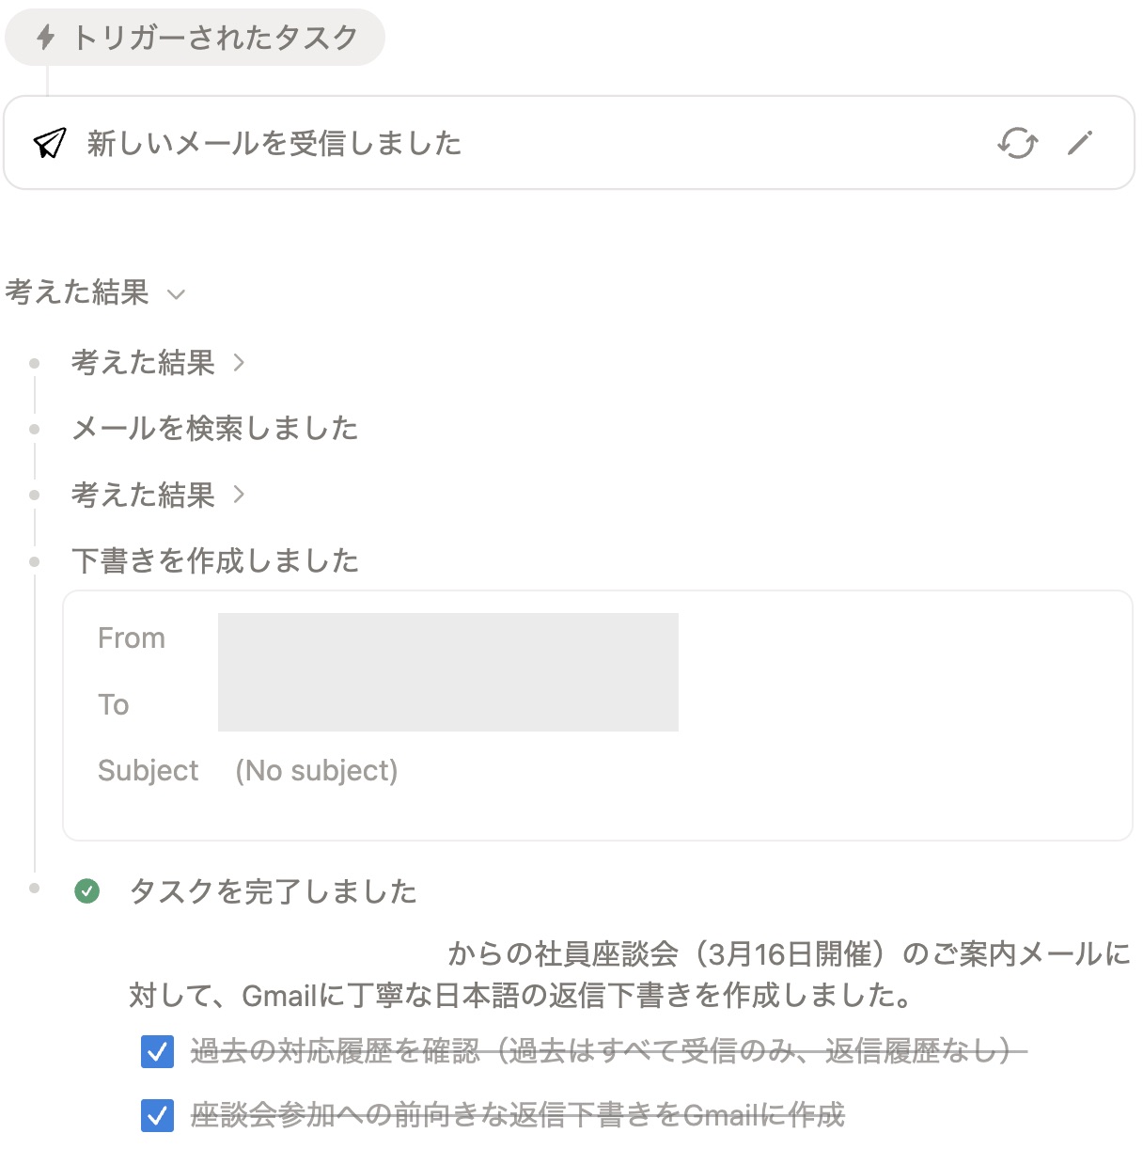Screen dimensions: 1143x1149
Task: Expand the second 考えた結果 step arrow
Action: coord(240,495)
